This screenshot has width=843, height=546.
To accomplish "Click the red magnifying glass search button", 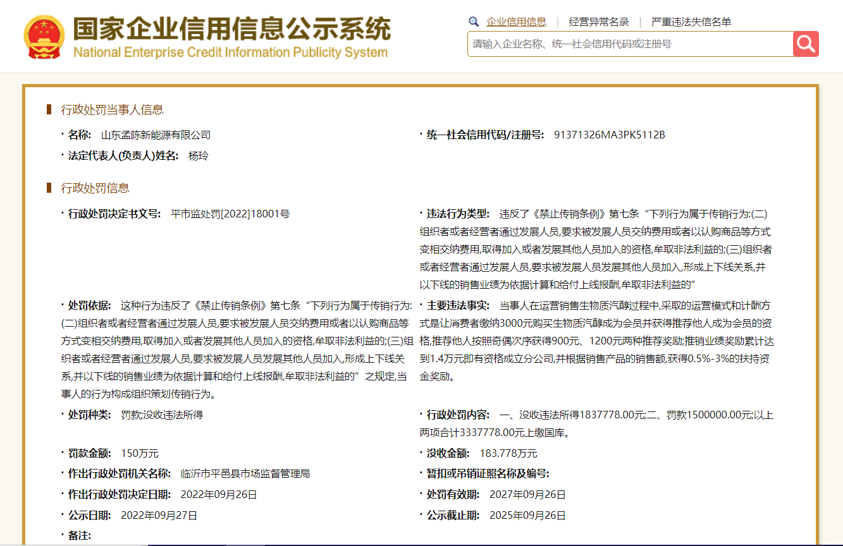I will click(x=806, y=44).
